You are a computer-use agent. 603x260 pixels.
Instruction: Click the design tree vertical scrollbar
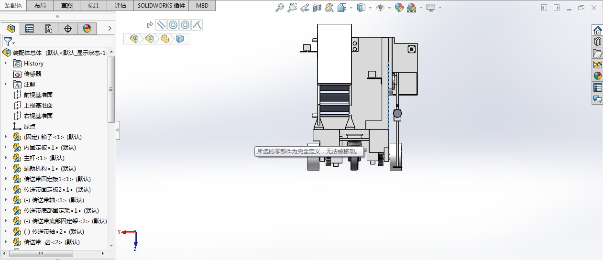(x=111, y=89)
